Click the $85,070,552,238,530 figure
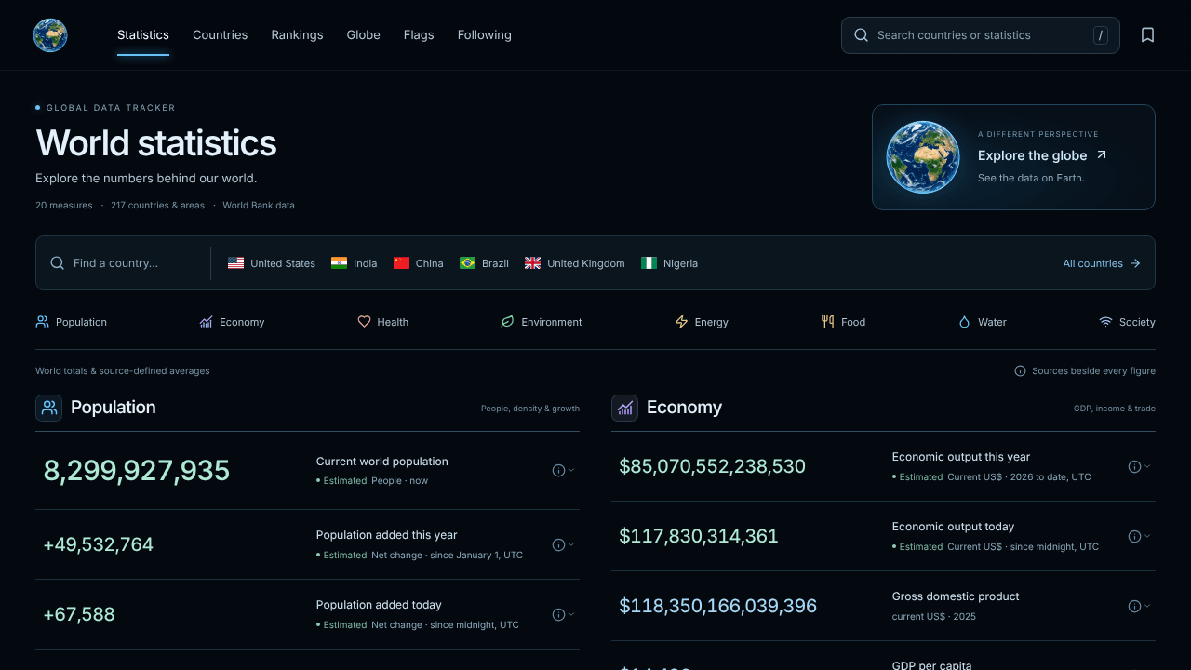 [713, 466]
